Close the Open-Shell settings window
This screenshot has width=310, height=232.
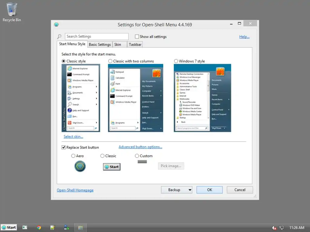pos(250,24)
